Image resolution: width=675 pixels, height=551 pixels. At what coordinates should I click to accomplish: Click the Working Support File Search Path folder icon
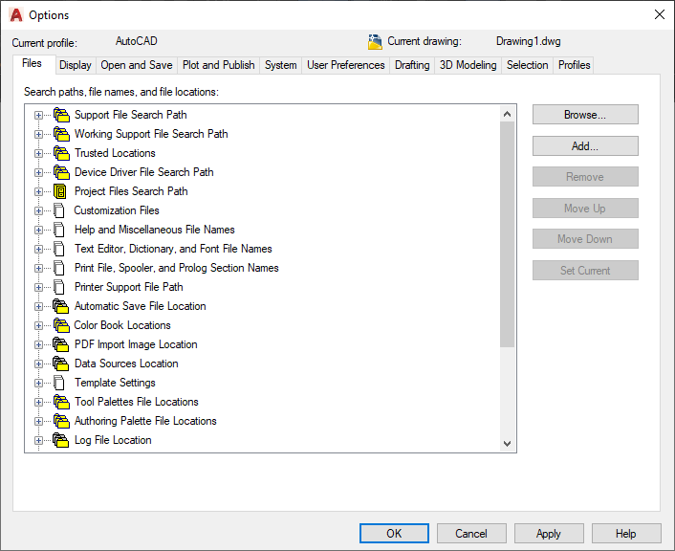(61, 134)
